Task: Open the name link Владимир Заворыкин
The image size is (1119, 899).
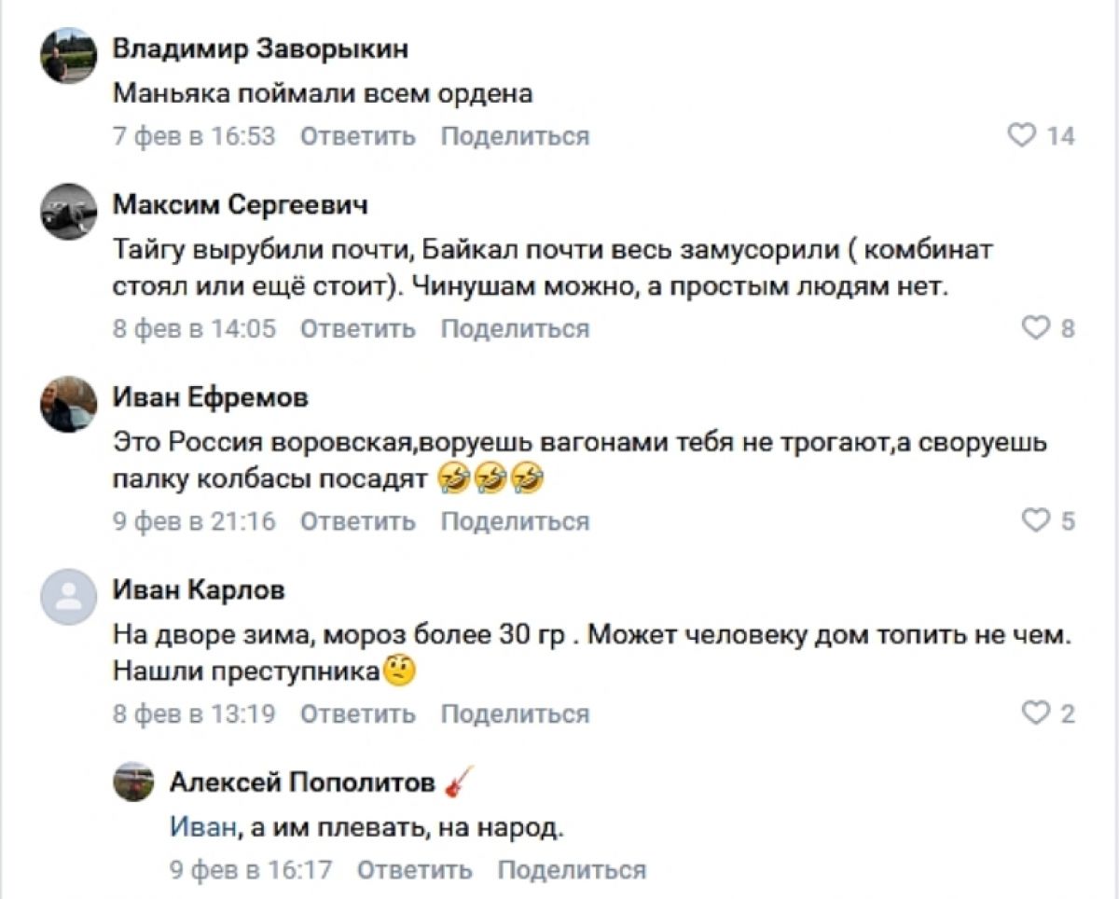Action: pyautogui.click(x=260, y=48)
